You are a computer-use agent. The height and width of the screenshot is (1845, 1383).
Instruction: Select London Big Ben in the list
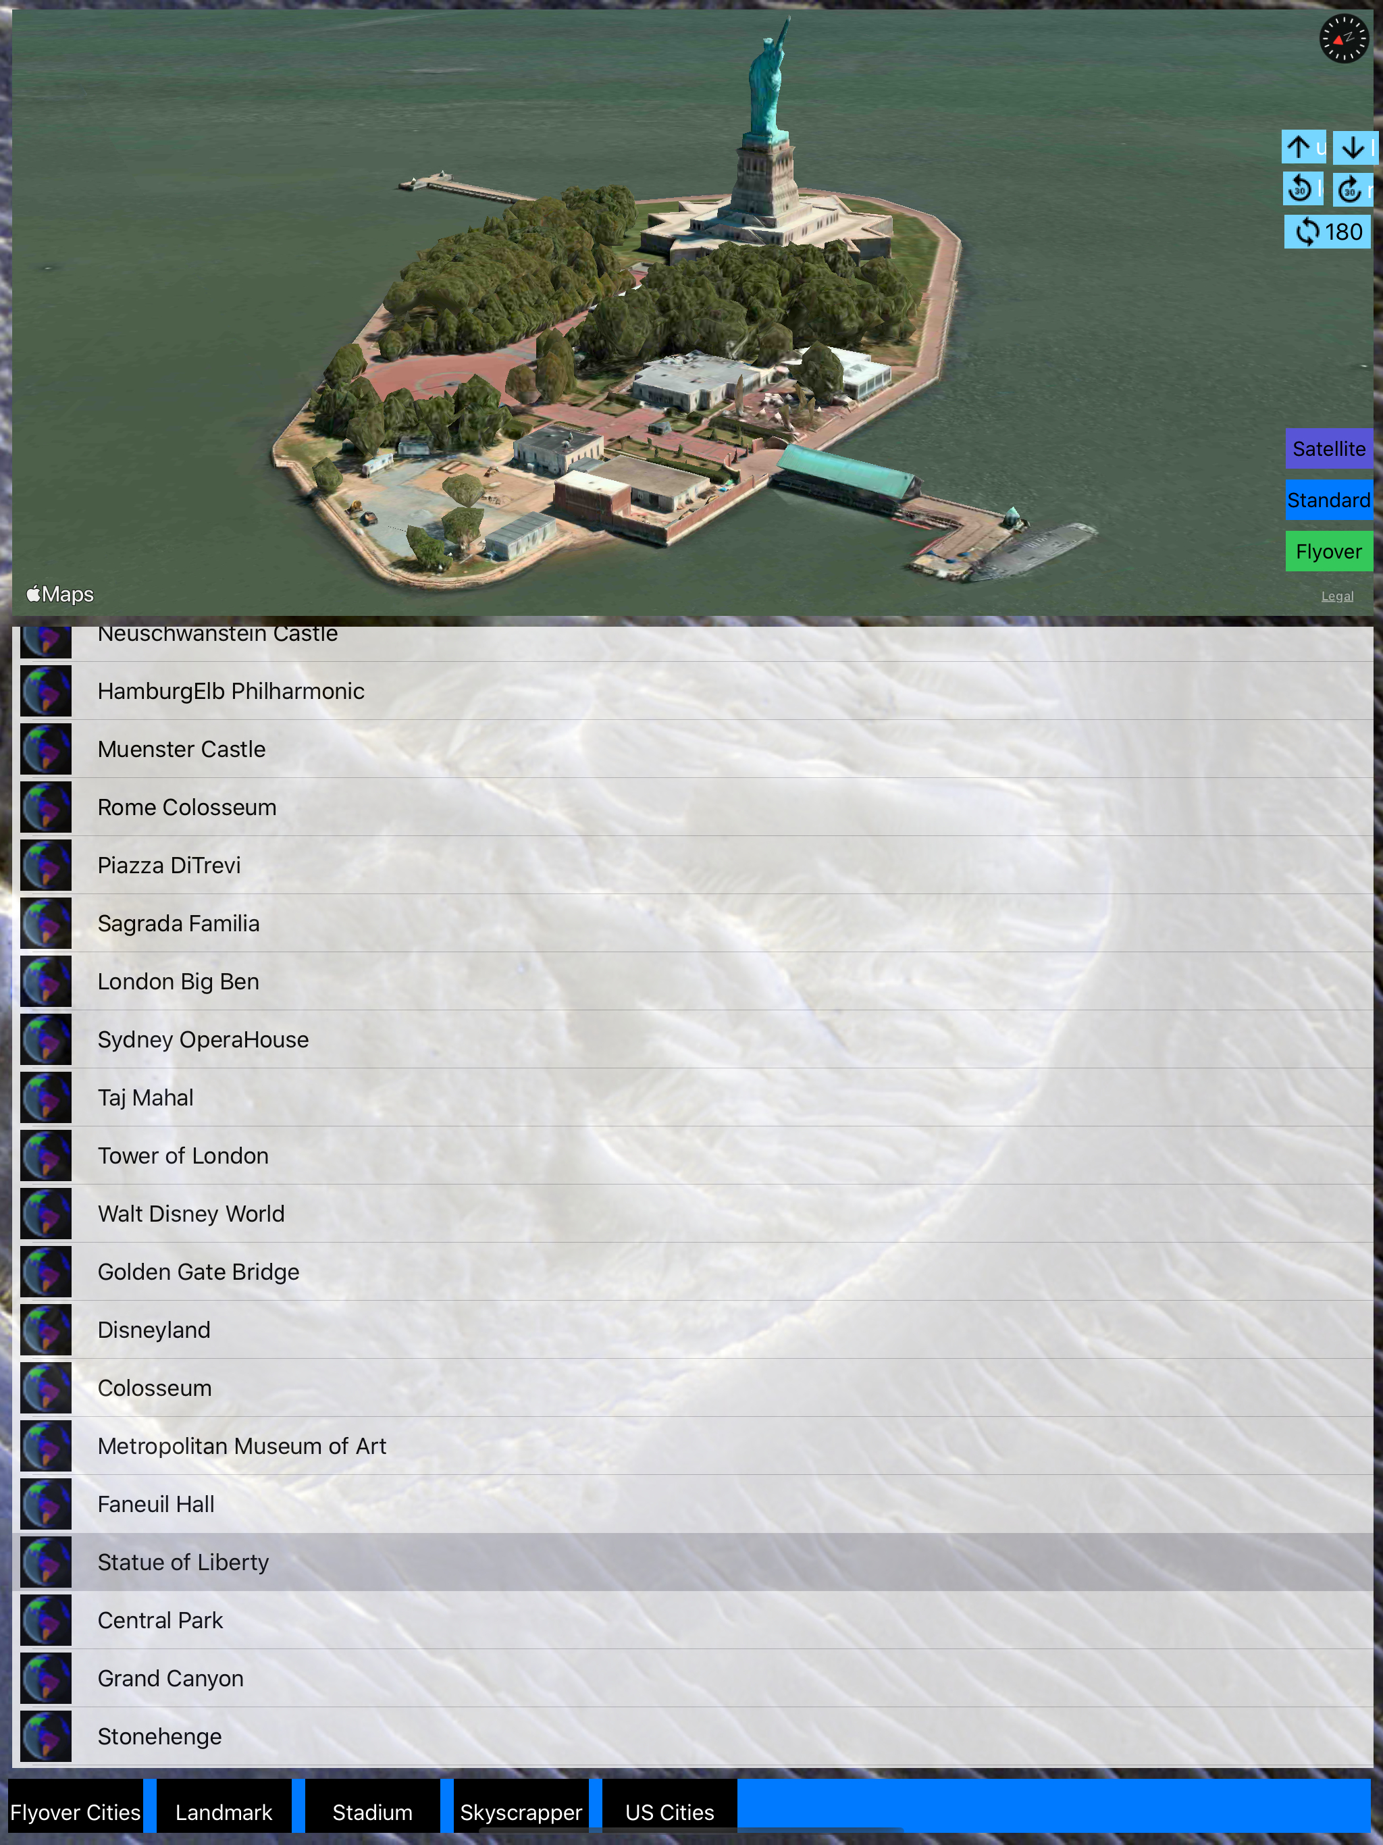[692, 982]
